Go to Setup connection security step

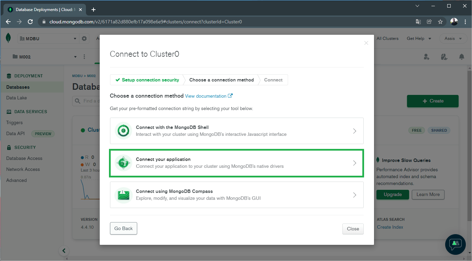coord(147,80)
